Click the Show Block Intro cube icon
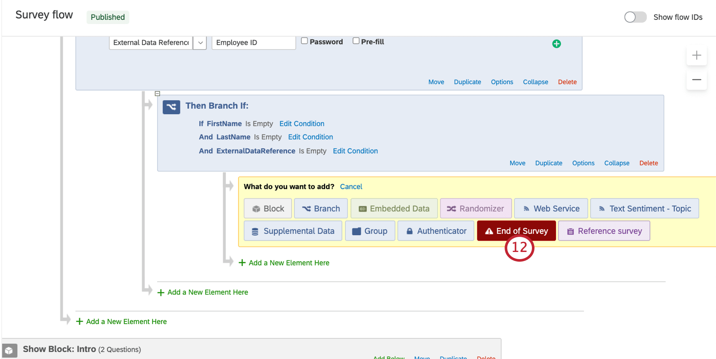The image size is (716, 359). [x=9, y=350]
